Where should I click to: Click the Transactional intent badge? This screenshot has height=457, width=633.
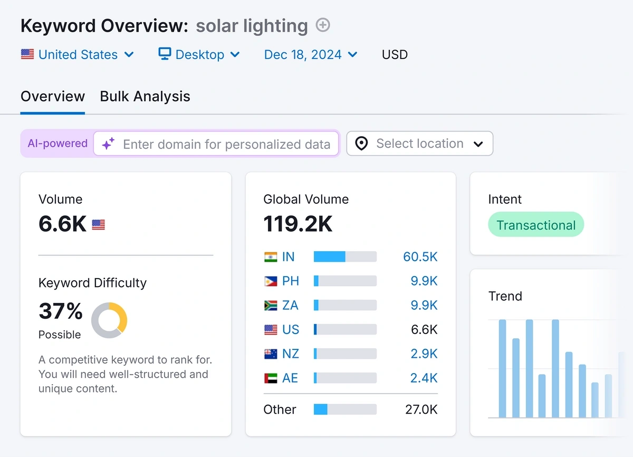536,225
